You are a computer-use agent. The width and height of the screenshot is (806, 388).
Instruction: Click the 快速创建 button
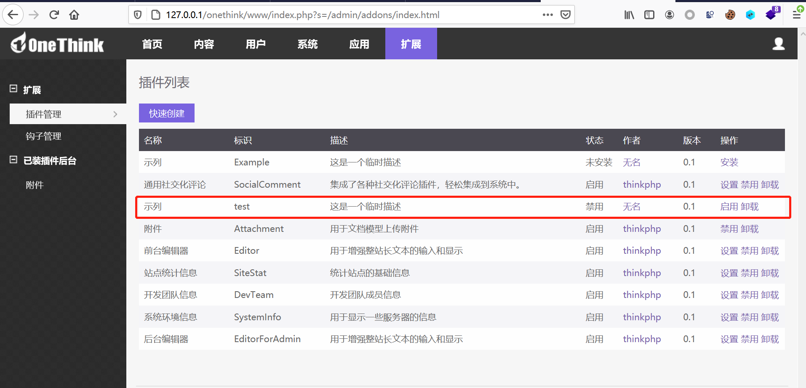tap(166, 113)
